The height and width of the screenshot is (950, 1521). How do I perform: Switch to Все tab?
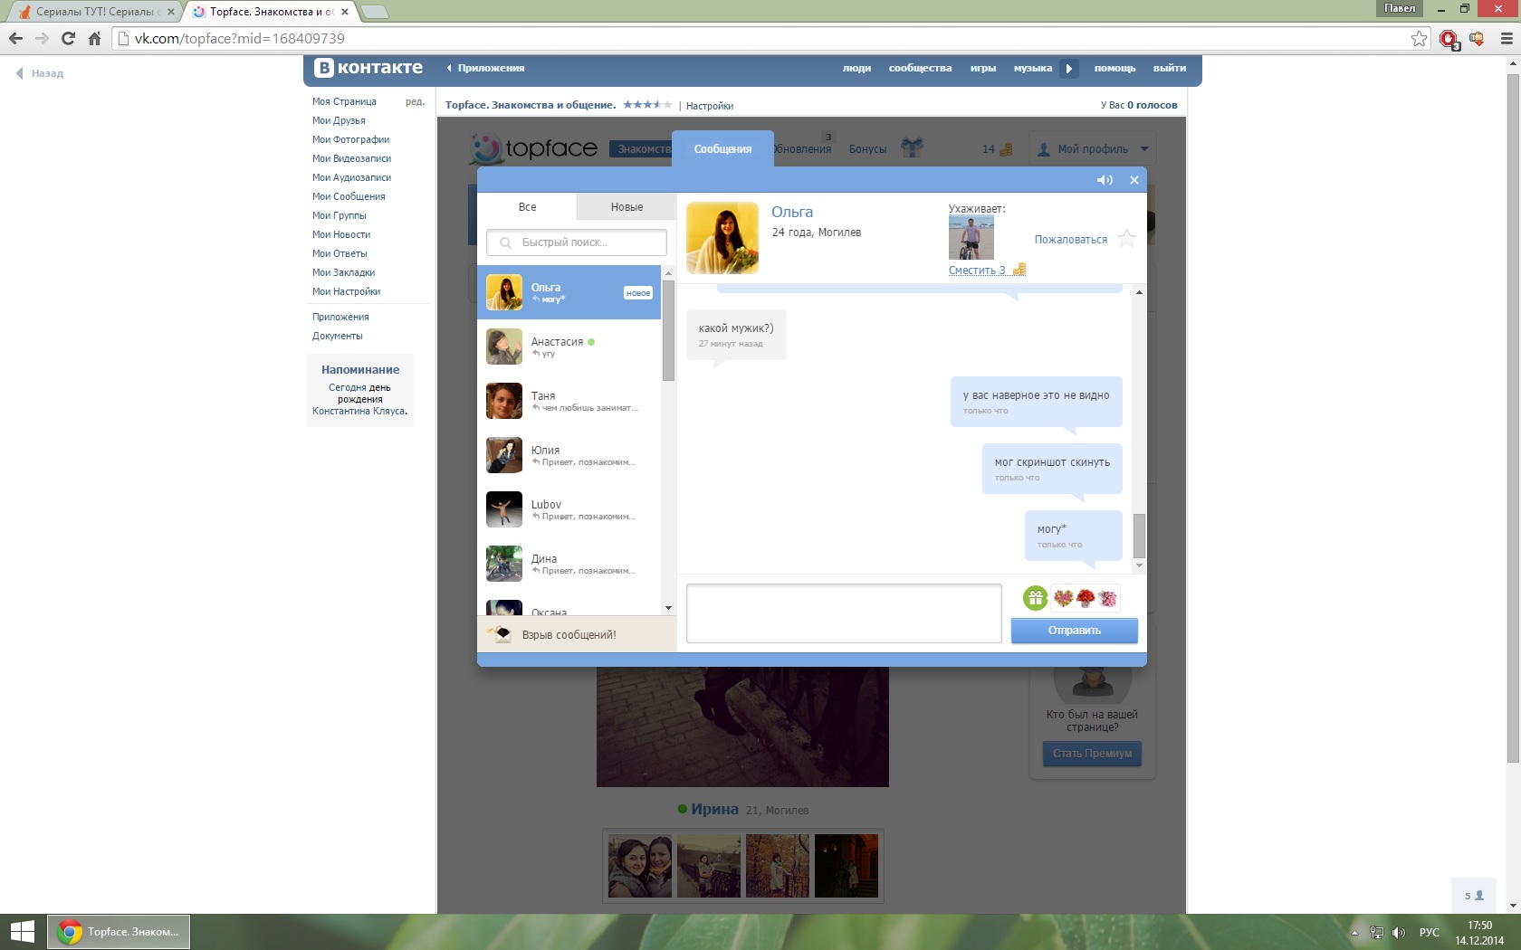coord(527,206)
